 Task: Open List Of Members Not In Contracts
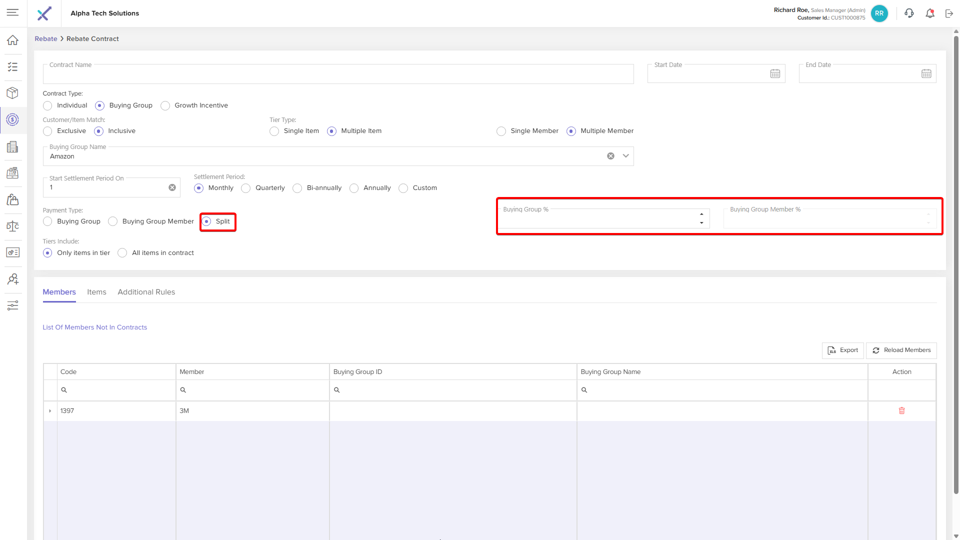pyautogui.click(x=94, y=327)
